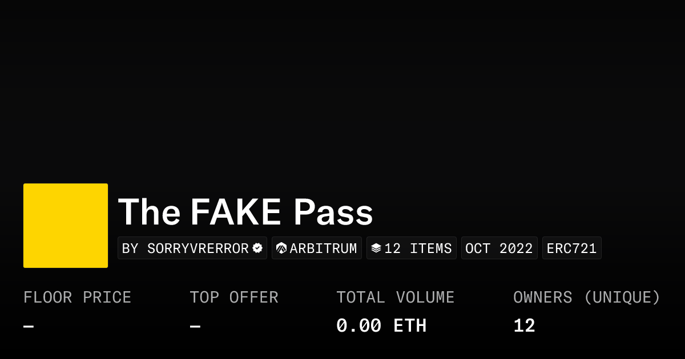
Task: Select the ARBITRUM chain label text
Action: tap(323, 248)
